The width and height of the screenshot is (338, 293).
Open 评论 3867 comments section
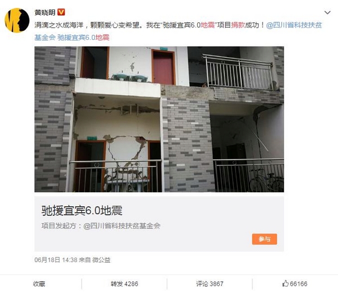(x=210, y=284)
